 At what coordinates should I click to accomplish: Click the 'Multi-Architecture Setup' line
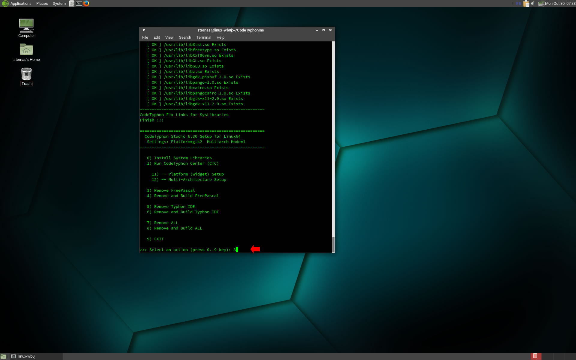point(189,180)
